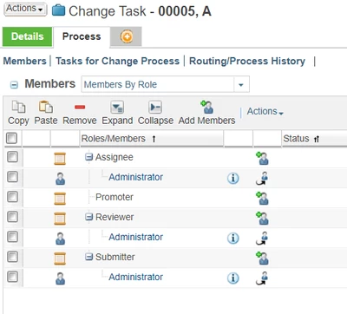Open the Administrator link under Submitter
Screen dimensions: 347x314
[x=135, y=277]
